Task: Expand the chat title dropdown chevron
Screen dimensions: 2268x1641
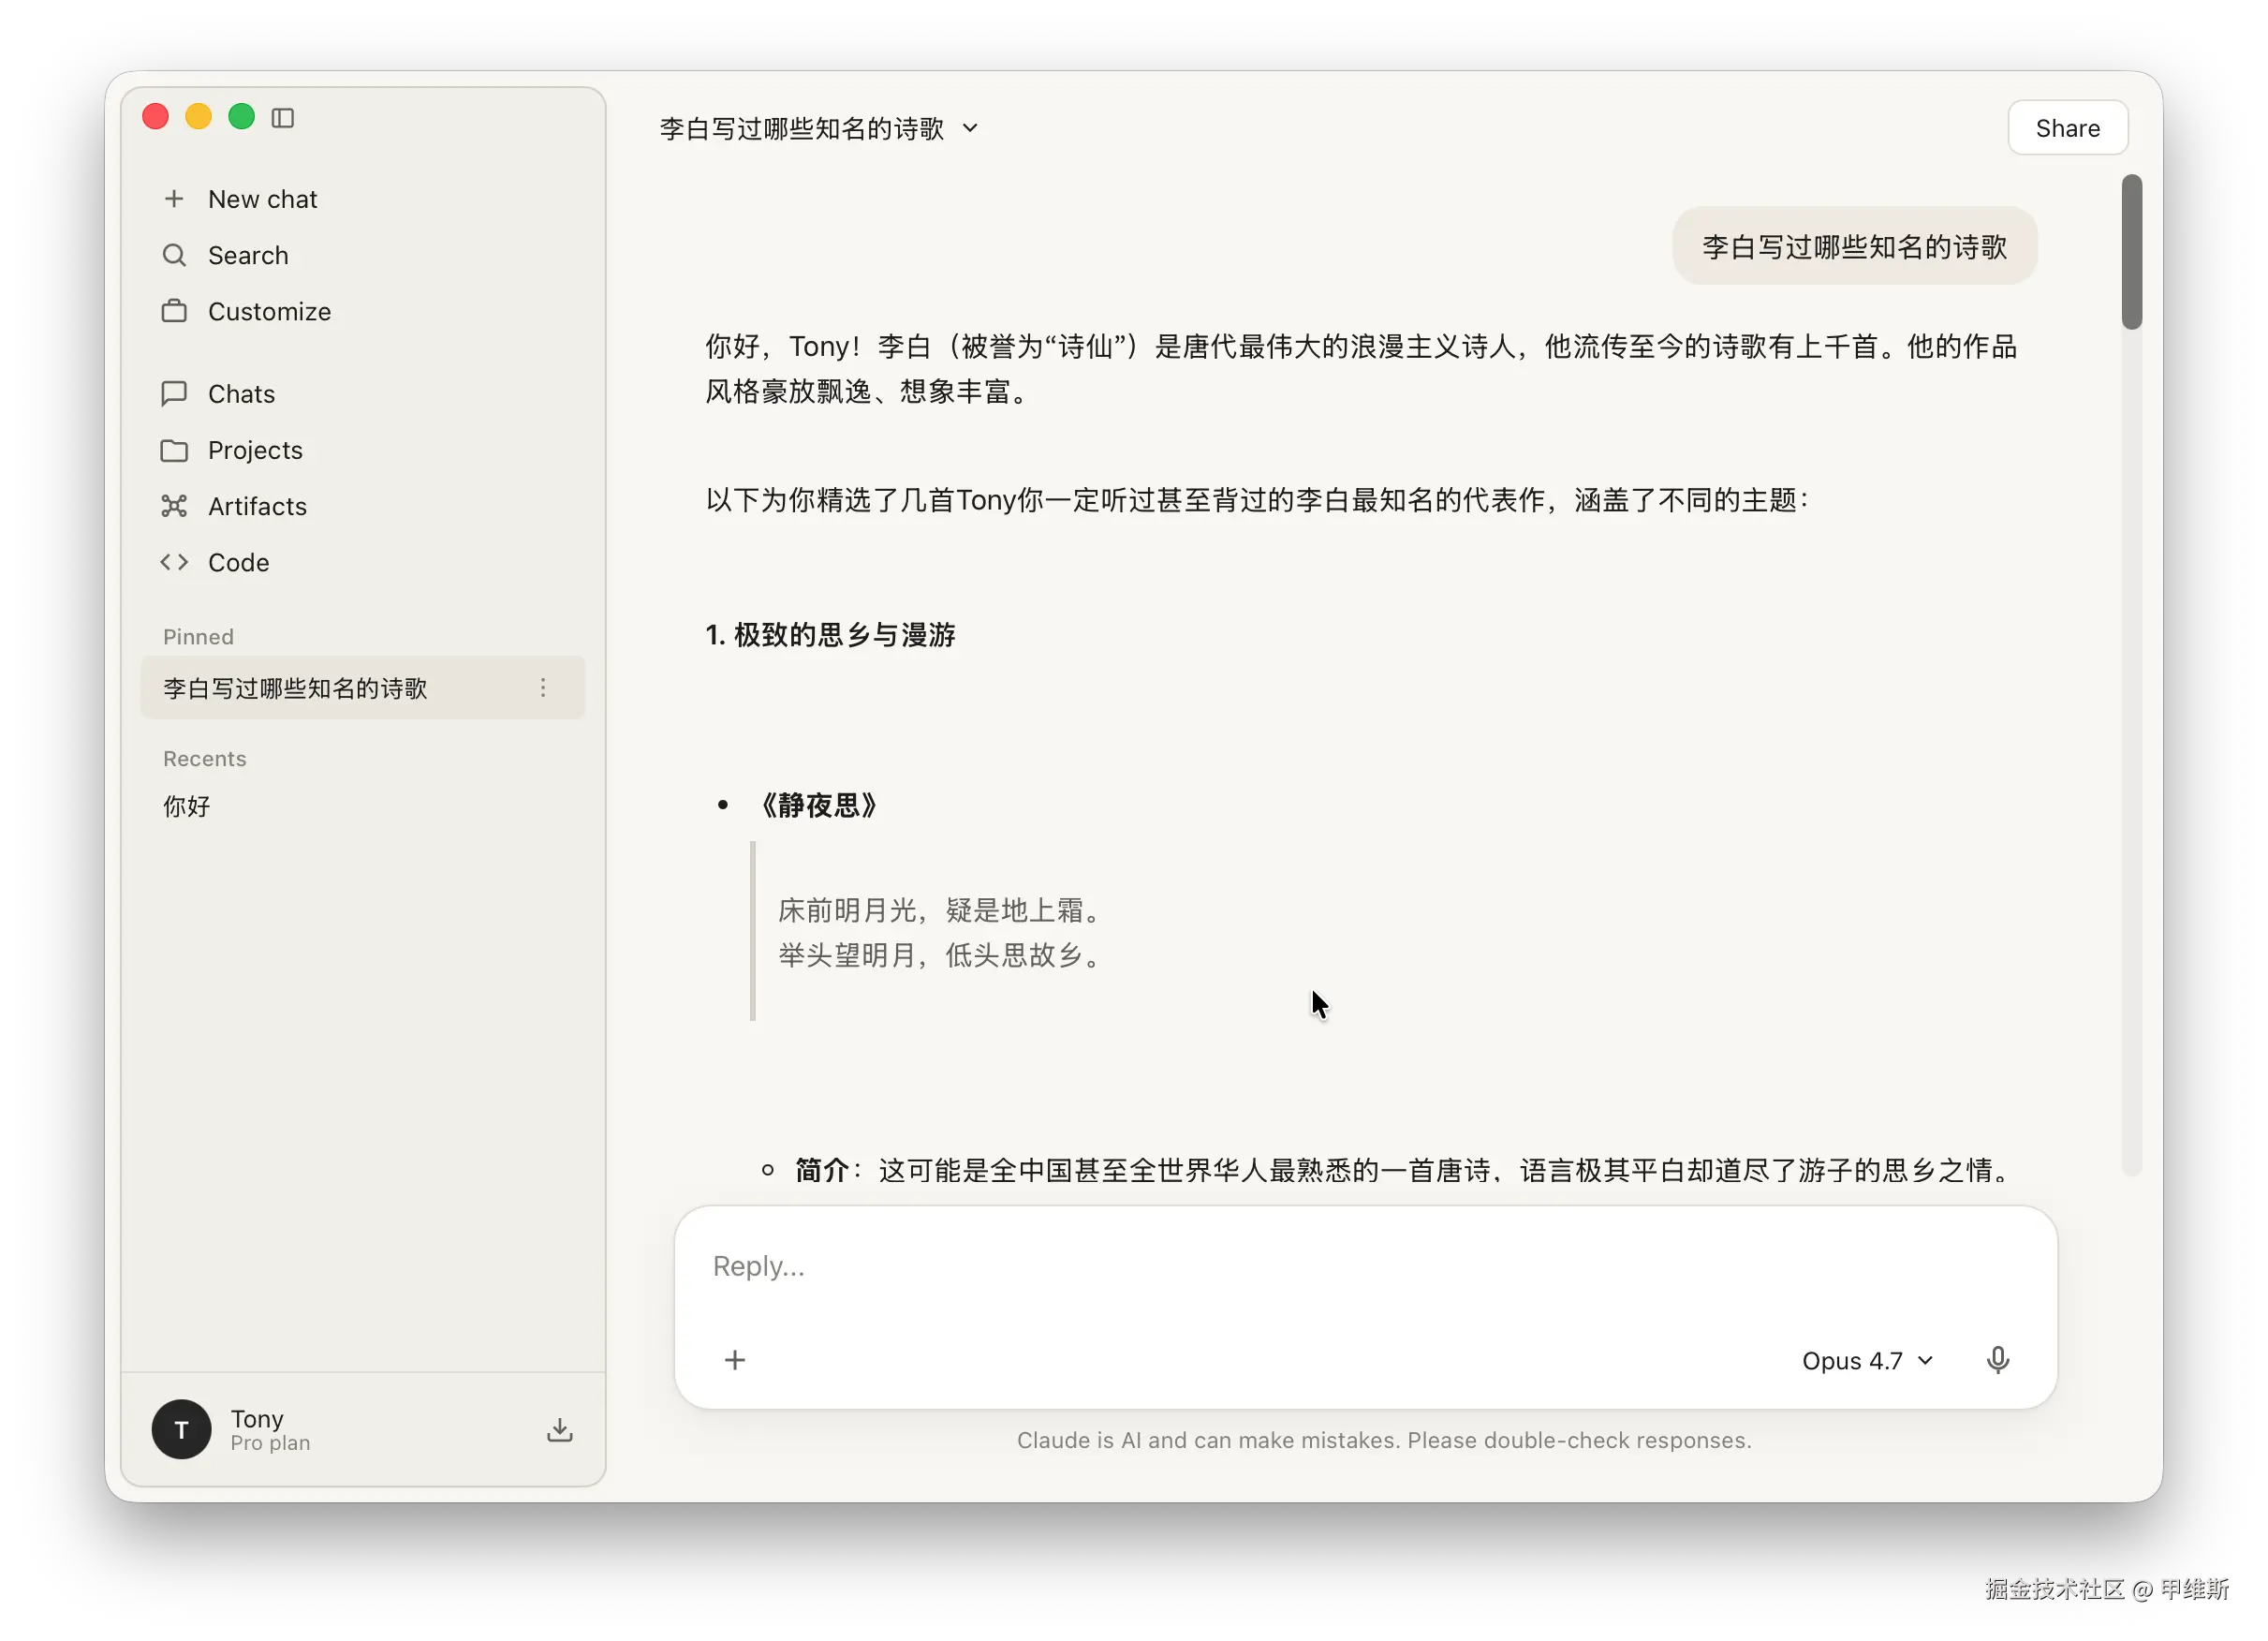Action: click(x=970, y=128)
